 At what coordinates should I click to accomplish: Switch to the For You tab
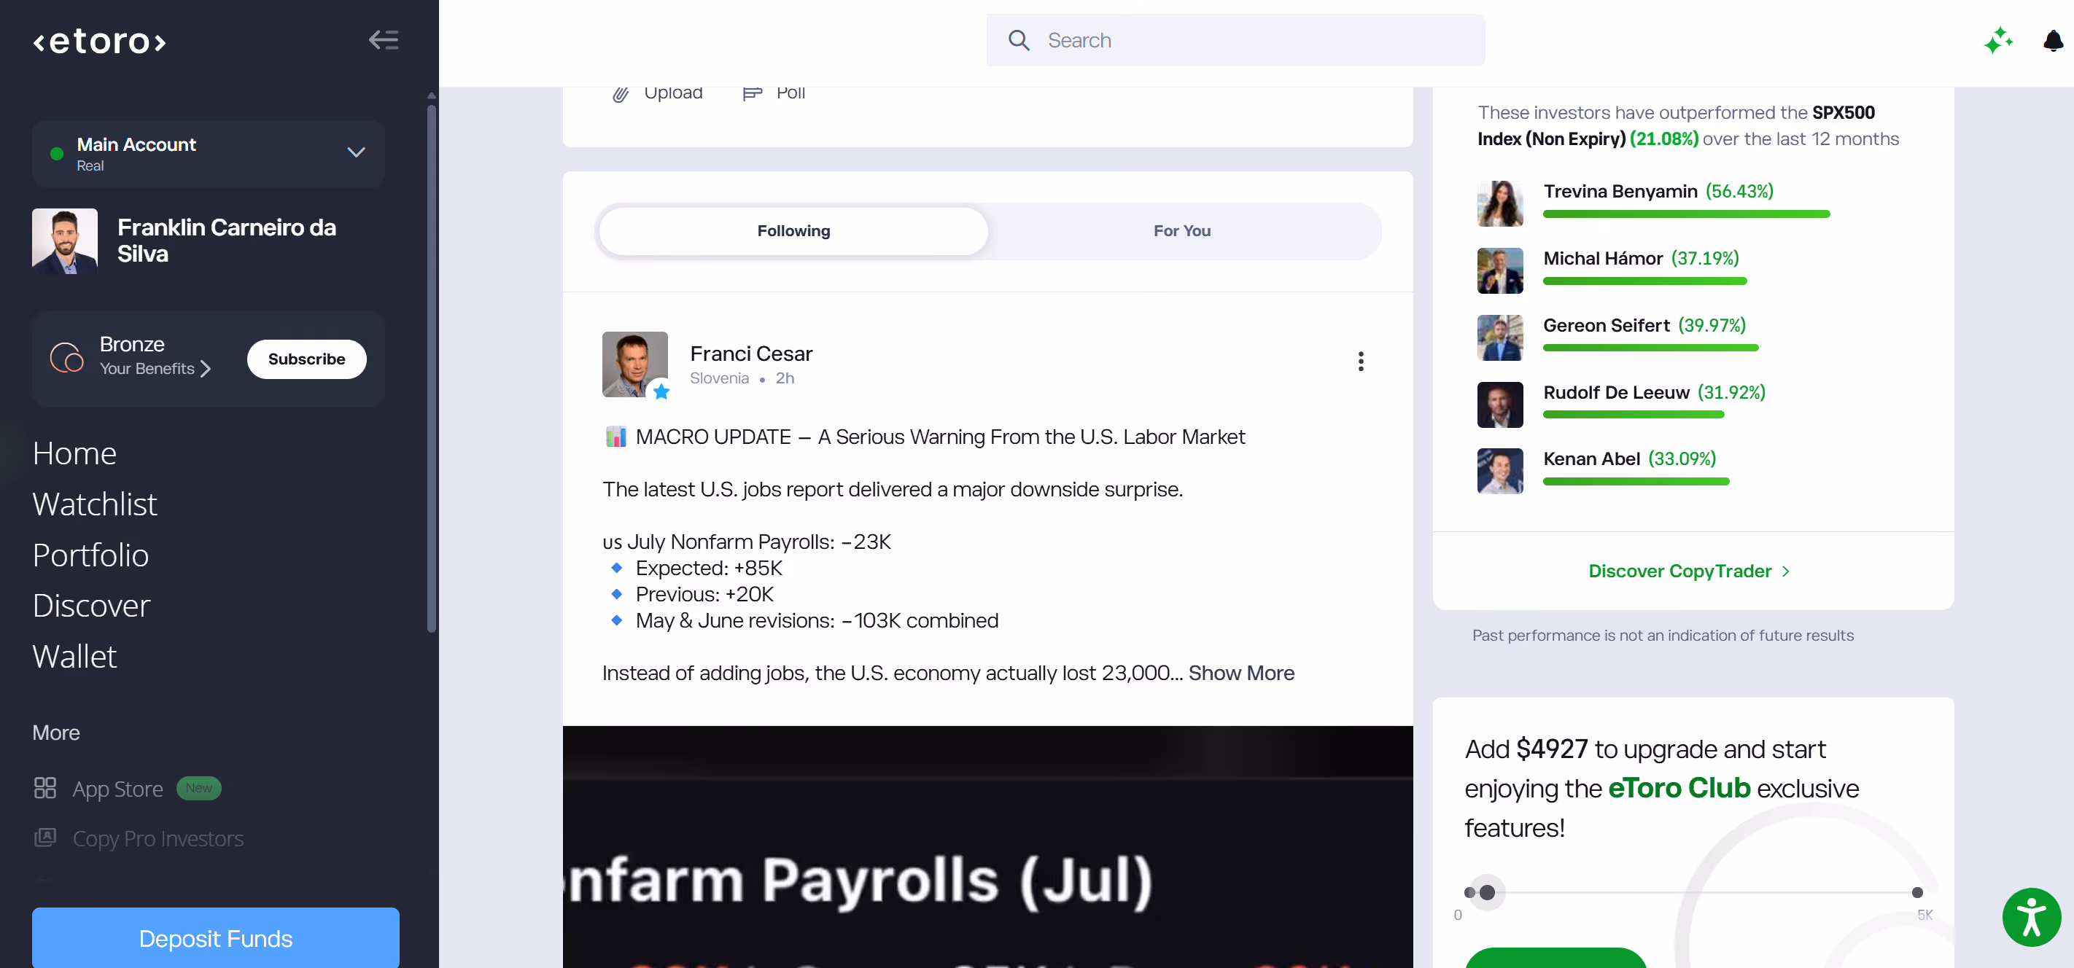coord(1181,231)
